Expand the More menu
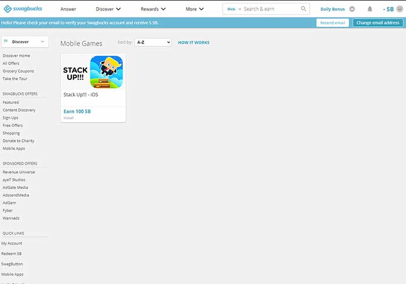 point(194,9)
